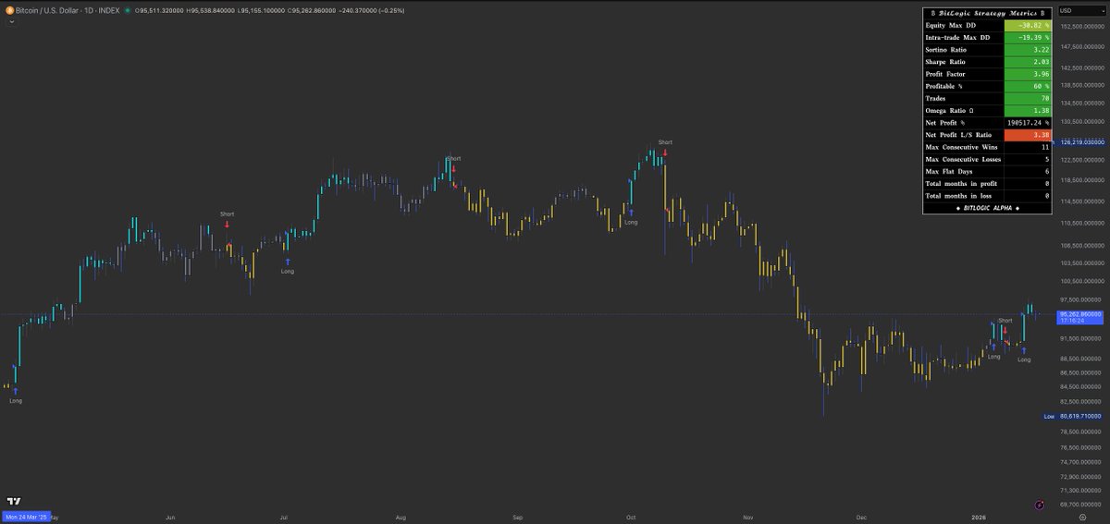The image size is (1110, 524).
Task: Click the BITLOGIC ALPHA footer label
Action: [x=987, y=208]
